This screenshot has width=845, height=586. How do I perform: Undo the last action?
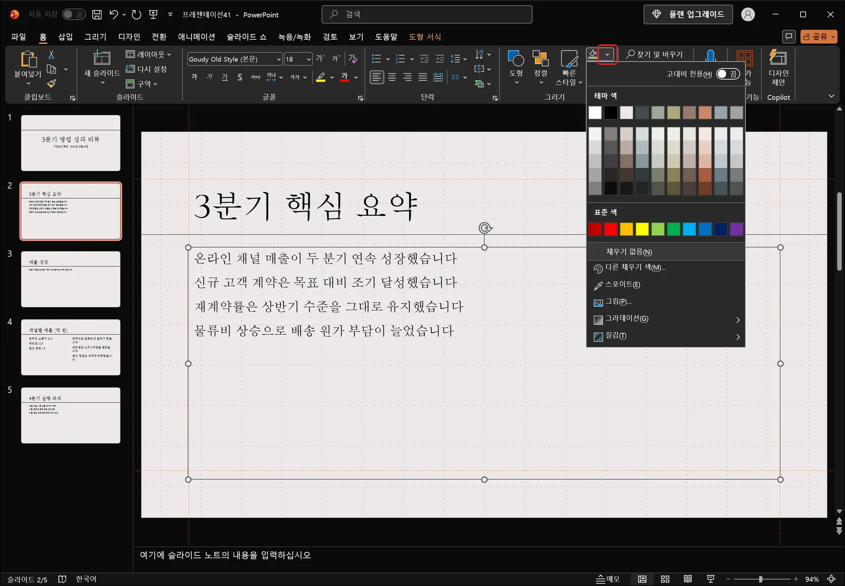pyautogui.click(x=114, y=15)
